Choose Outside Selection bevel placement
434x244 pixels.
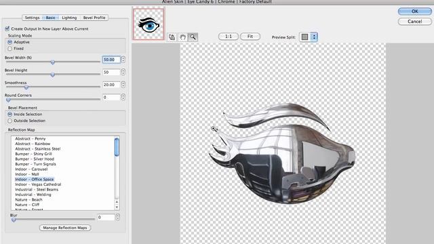pyautogui.click(x=10, y=121)
